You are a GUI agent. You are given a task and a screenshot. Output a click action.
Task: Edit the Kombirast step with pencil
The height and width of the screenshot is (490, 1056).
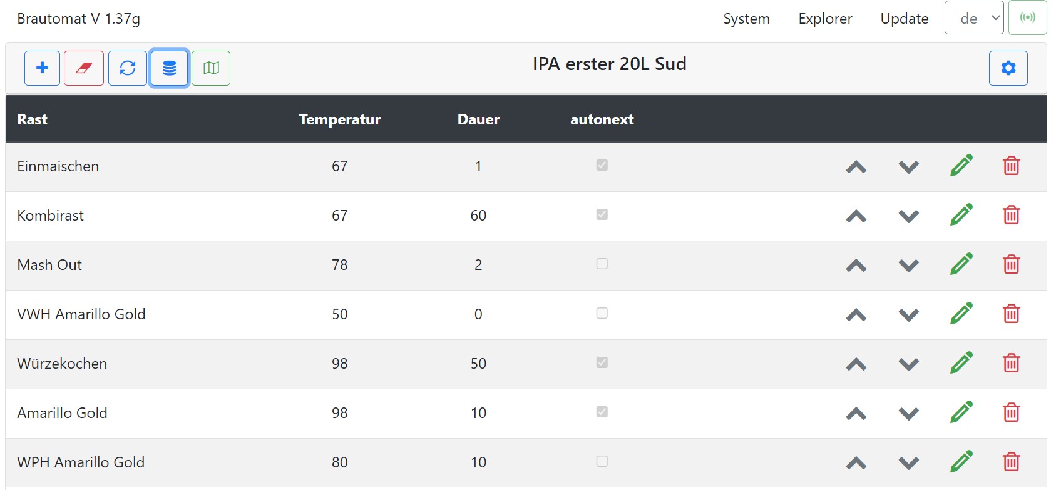[x=961, y=215]
